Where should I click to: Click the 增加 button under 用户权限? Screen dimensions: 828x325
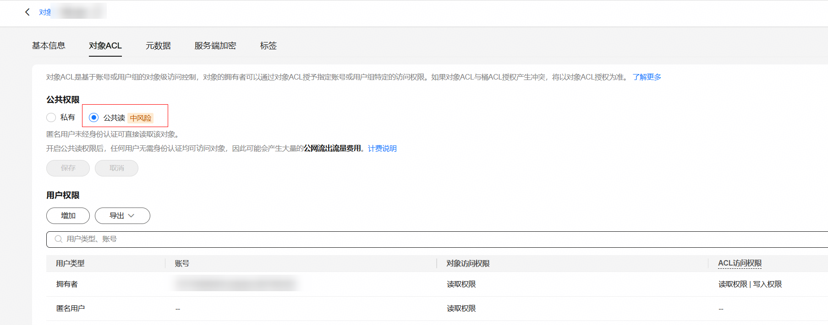(x=68, y=216)
